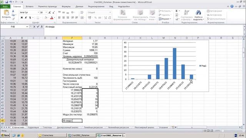
Task: Switch to the Вставка ribbon tab
Action: pos(30,7)
